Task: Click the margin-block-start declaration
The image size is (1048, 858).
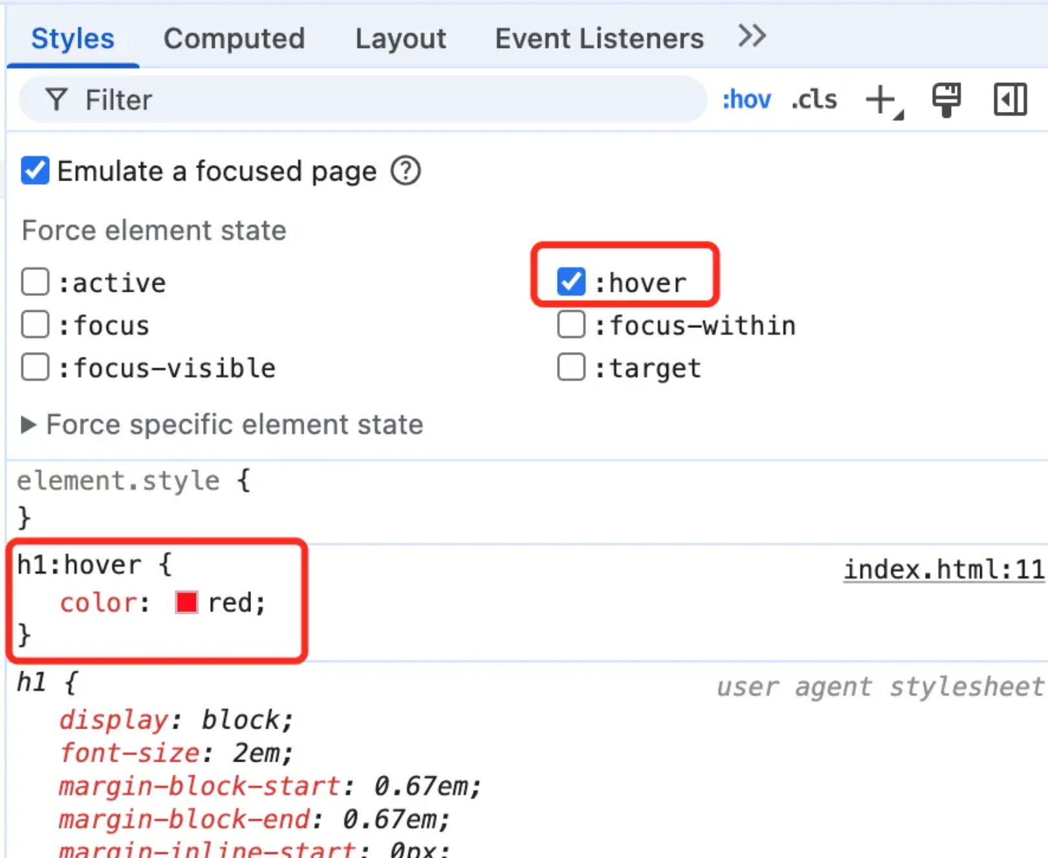Action: (x=270, y=786)
